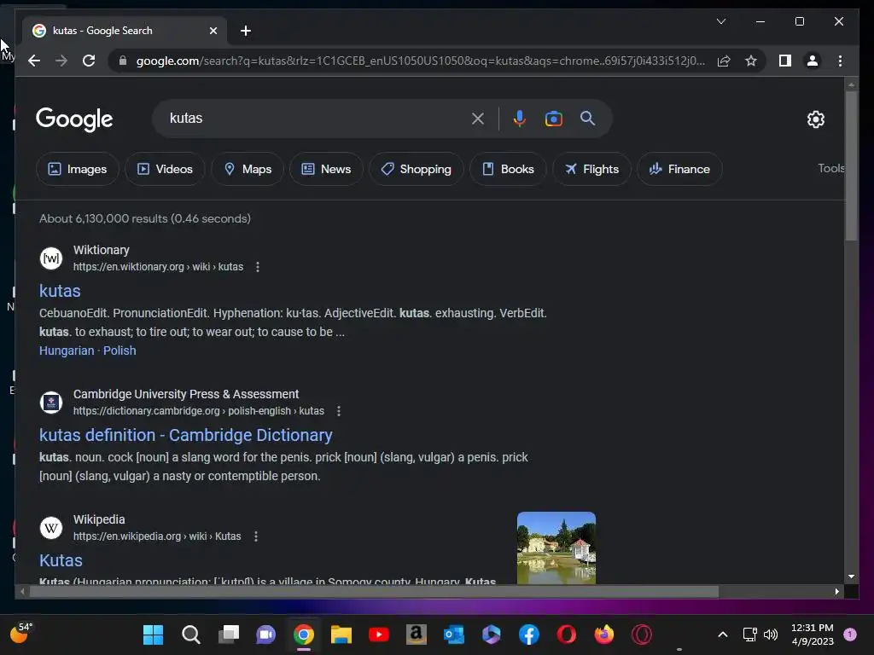874x655 pixels.
Task: Open the Wiktionary kutas result title
Action: tap(60, 291)
